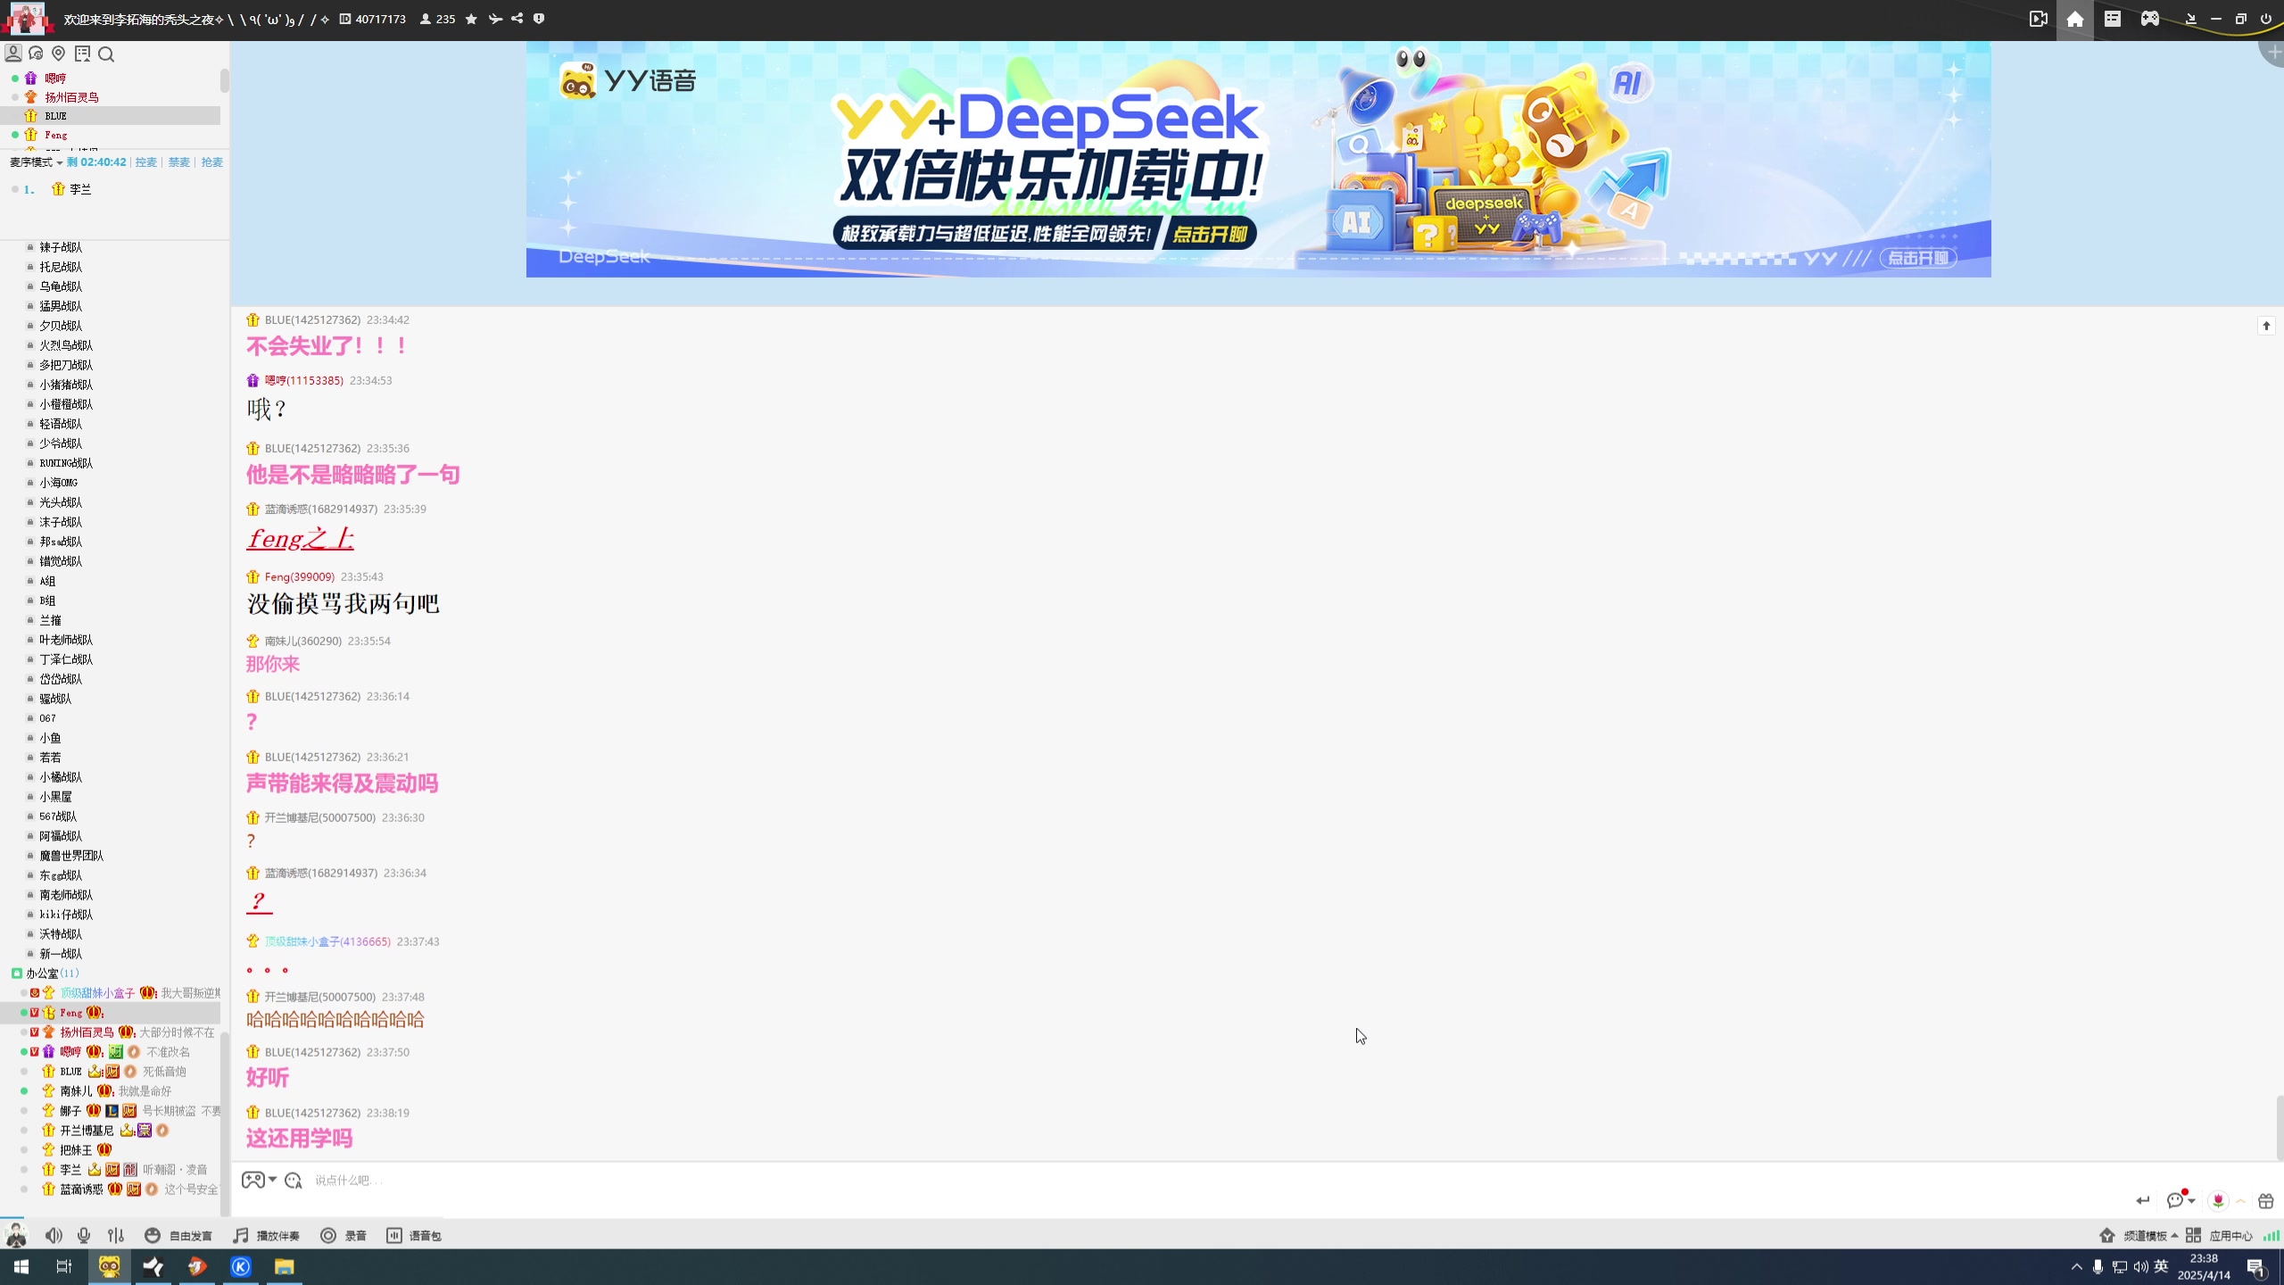Click the report shield icon in title bar
This screenshot has height=1285, width=2284.
(x=539, y=19)
